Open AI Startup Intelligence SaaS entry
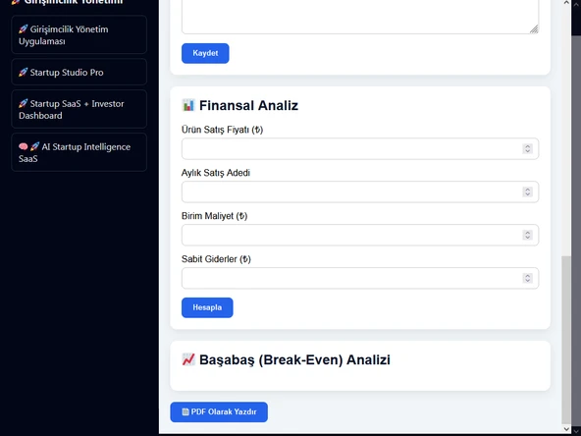This screenshot has width=581, height=436. tap(79, 152)
